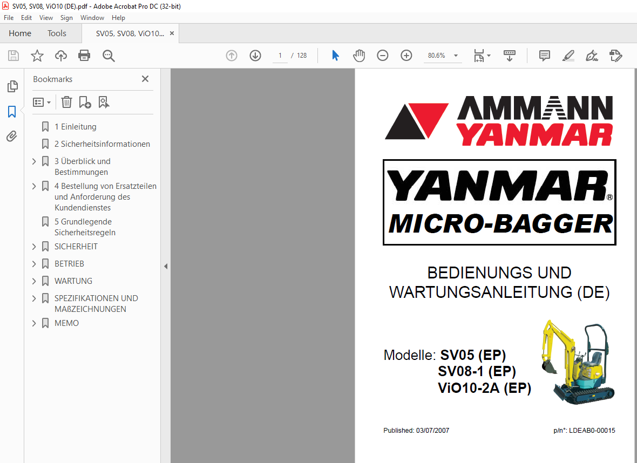This screenshot has width=637, height=463.
Task: Zoom in with plus icon
Action: pyautogui.click(x=406, y=56)
